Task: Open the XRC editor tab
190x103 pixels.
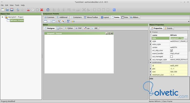Action: (x=95, y=28)
